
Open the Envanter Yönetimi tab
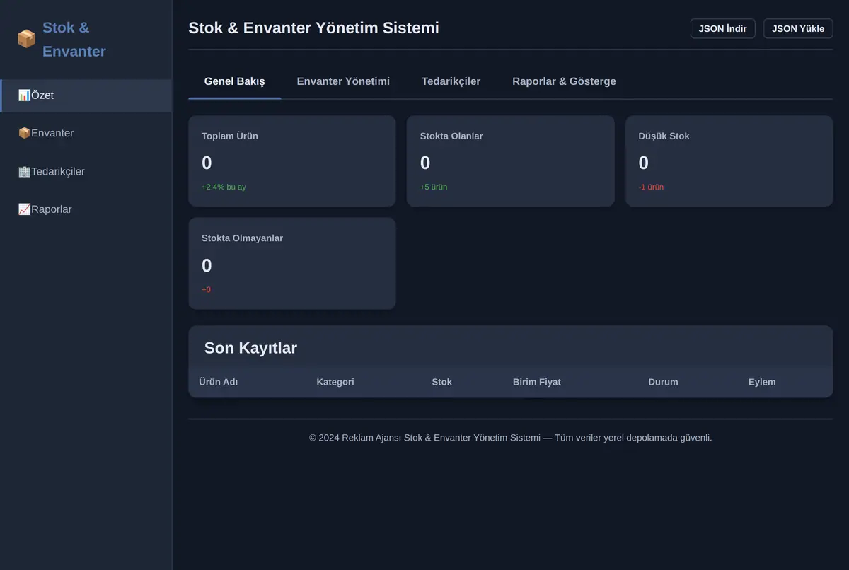coord(343,81)
